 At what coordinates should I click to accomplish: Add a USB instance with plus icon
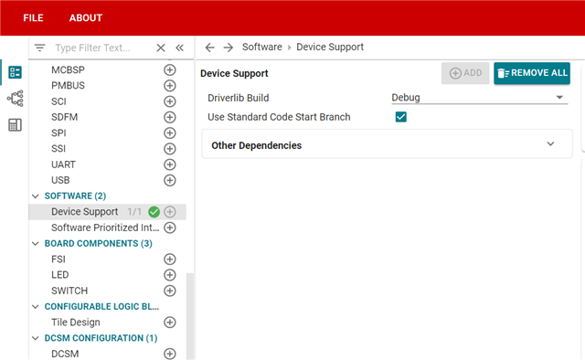(170, 180)
